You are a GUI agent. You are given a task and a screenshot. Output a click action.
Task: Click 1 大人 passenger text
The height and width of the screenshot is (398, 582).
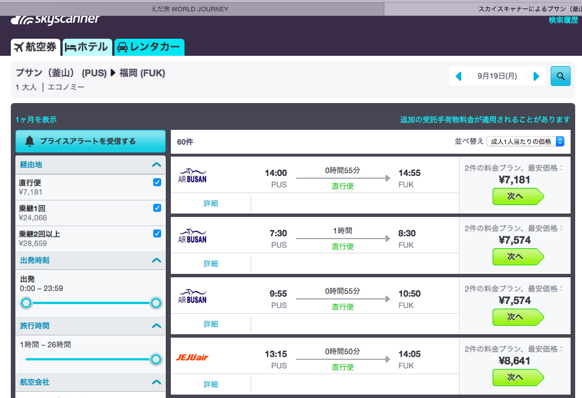coord(26,87)
